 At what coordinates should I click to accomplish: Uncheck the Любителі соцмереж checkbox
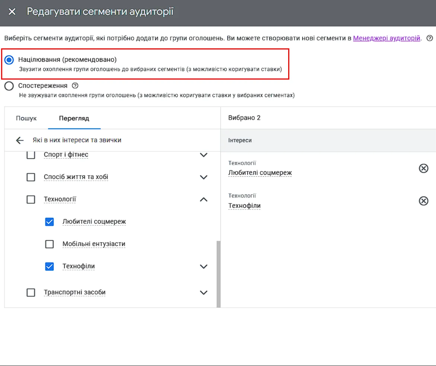(x=50, y=222)
